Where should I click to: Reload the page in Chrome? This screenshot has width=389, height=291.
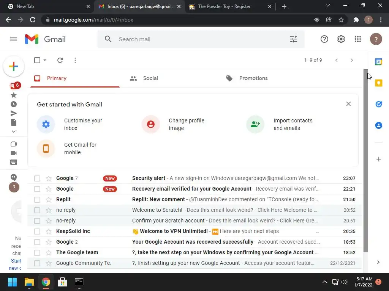tap(33, 20)
